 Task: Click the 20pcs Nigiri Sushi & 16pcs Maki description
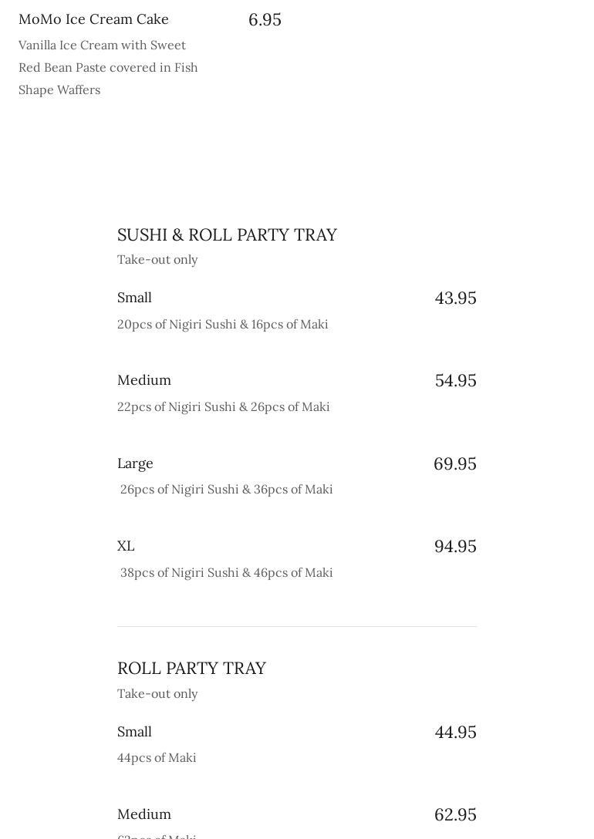click(x=222, y=325)
